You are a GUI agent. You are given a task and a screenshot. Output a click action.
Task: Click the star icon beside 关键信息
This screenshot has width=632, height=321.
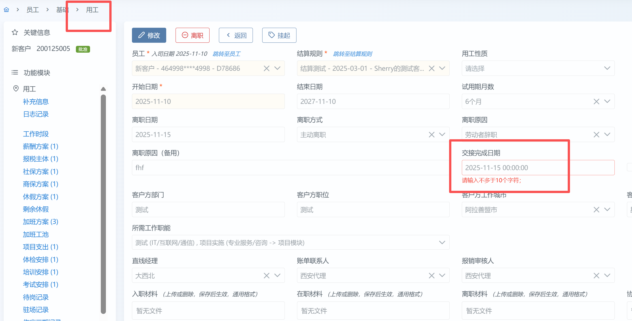15,33
